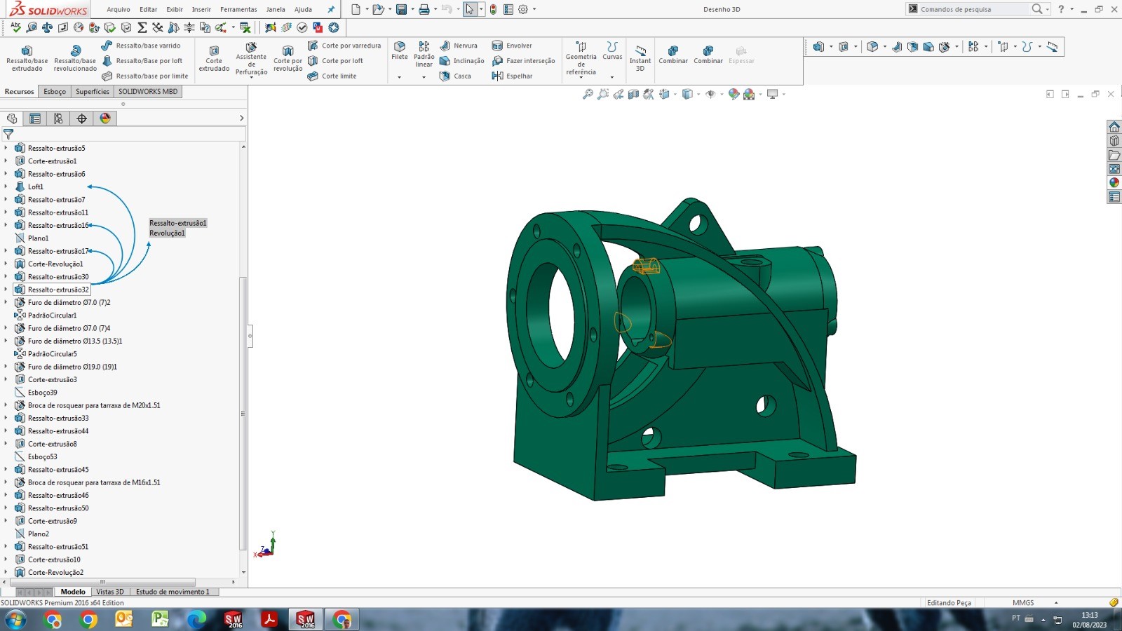Open the dropdown arrow under Filete
This screenshot has width=1122, height=631.
click(400, 77)
